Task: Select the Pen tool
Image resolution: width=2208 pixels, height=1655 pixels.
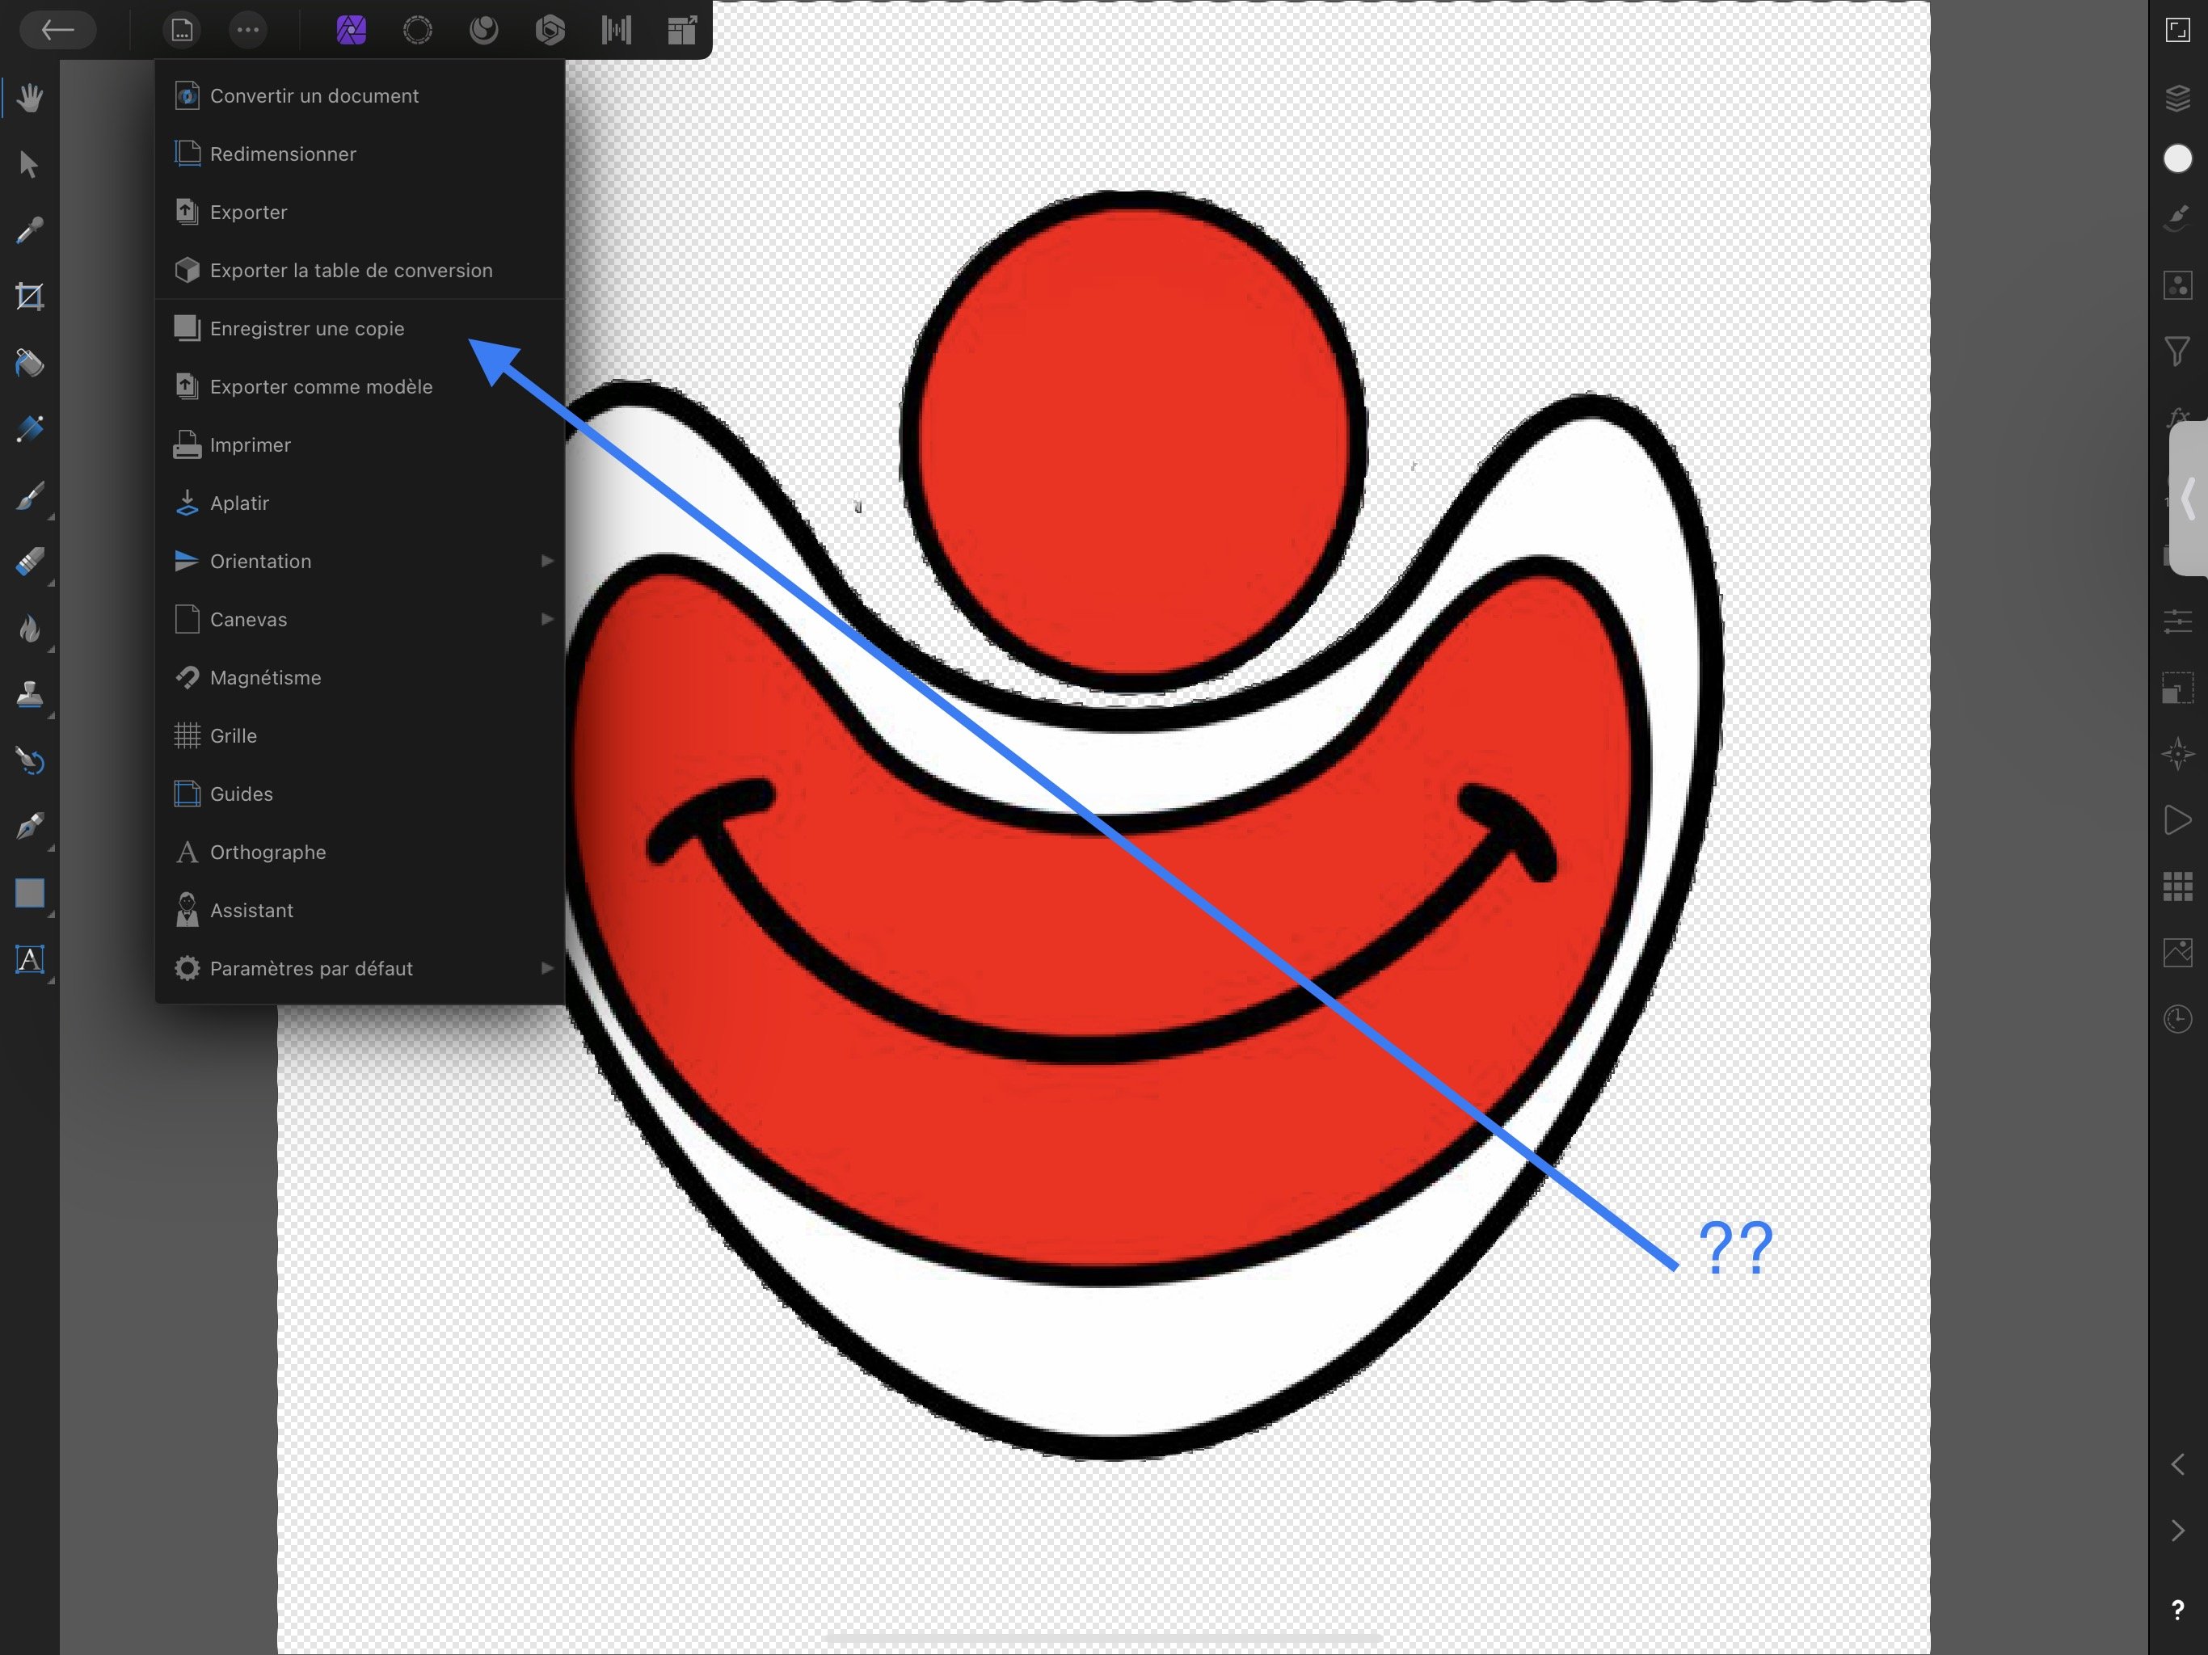Action: [30, 827]
